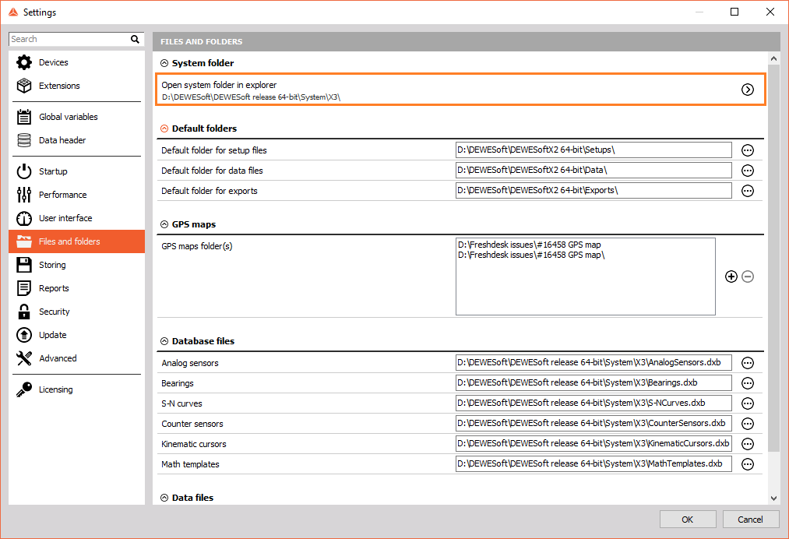The height and width of the screenshot is (539, 789).
Task: Click the Reports document icon
Action: click(24, 288)
